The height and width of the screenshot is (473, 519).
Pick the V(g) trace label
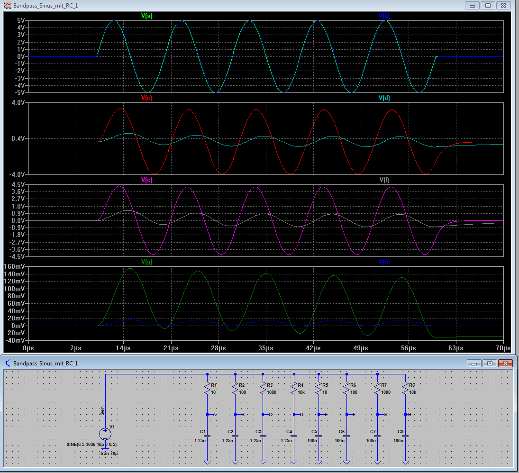click(x=146, y=262)
